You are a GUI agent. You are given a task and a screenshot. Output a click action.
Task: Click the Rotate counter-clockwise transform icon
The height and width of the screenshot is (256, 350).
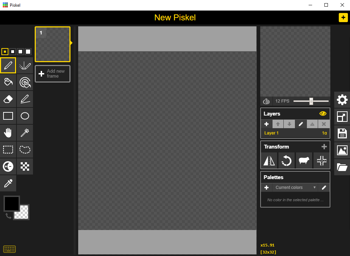click(287, 160)
